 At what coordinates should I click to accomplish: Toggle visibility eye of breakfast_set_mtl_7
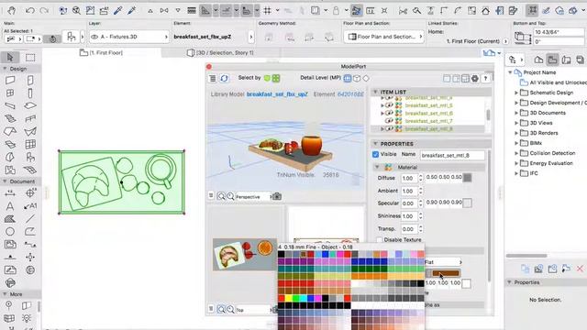[389, 121]
